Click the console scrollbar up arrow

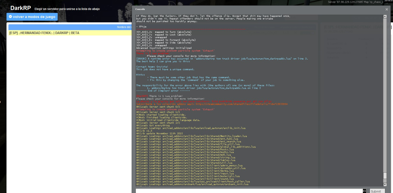pyautogui.click(x=385, y=16)
